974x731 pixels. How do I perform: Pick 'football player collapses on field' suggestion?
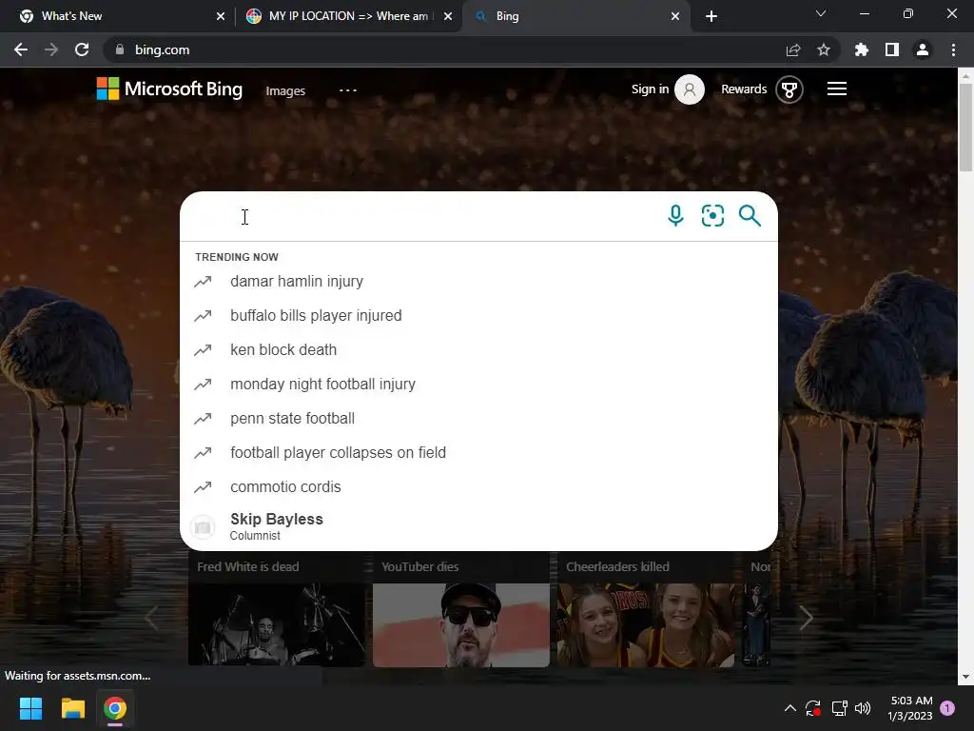(478, 452)
